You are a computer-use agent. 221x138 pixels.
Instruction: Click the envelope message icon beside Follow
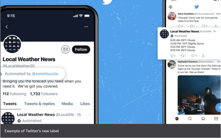click(x=66, y=50)
